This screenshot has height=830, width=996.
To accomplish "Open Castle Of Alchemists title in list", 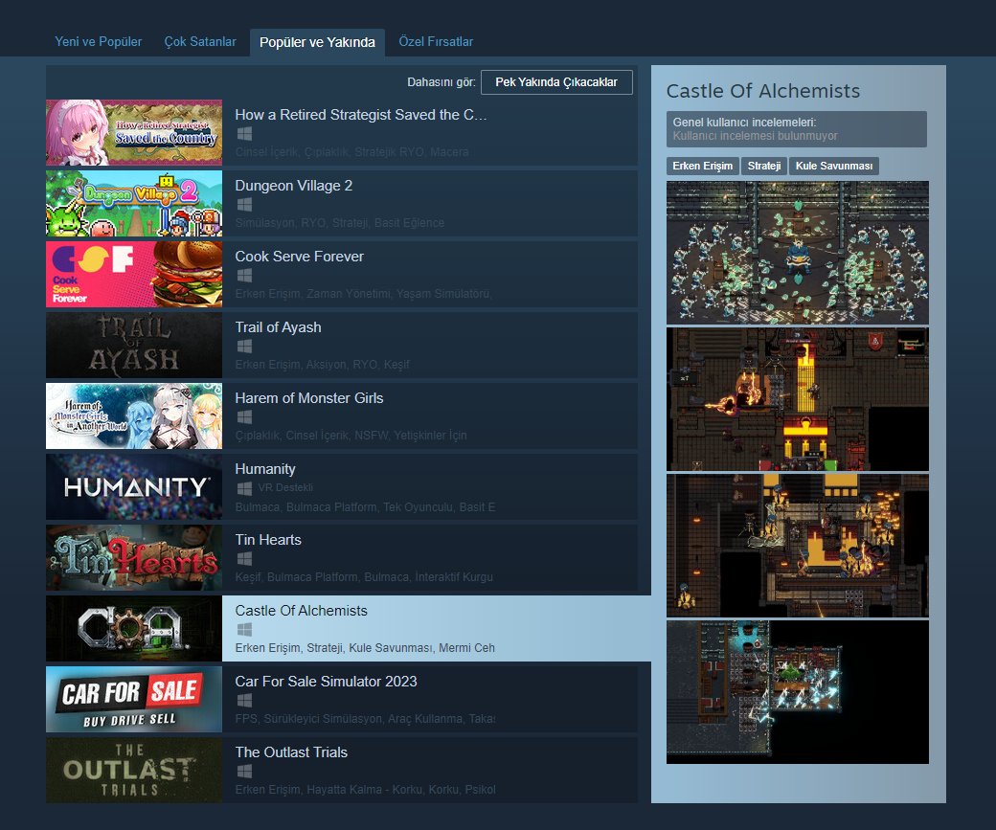I will (301, 610).
